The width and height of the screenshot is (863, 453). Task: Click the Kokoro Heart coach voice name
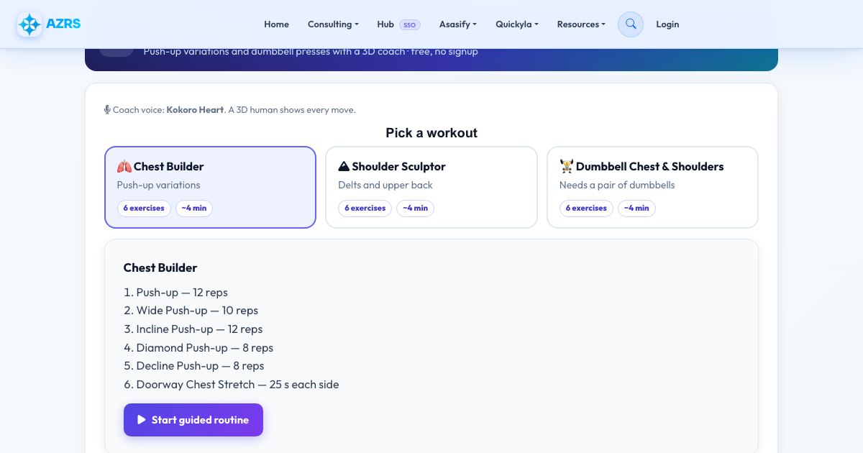(x=195, y=110)
